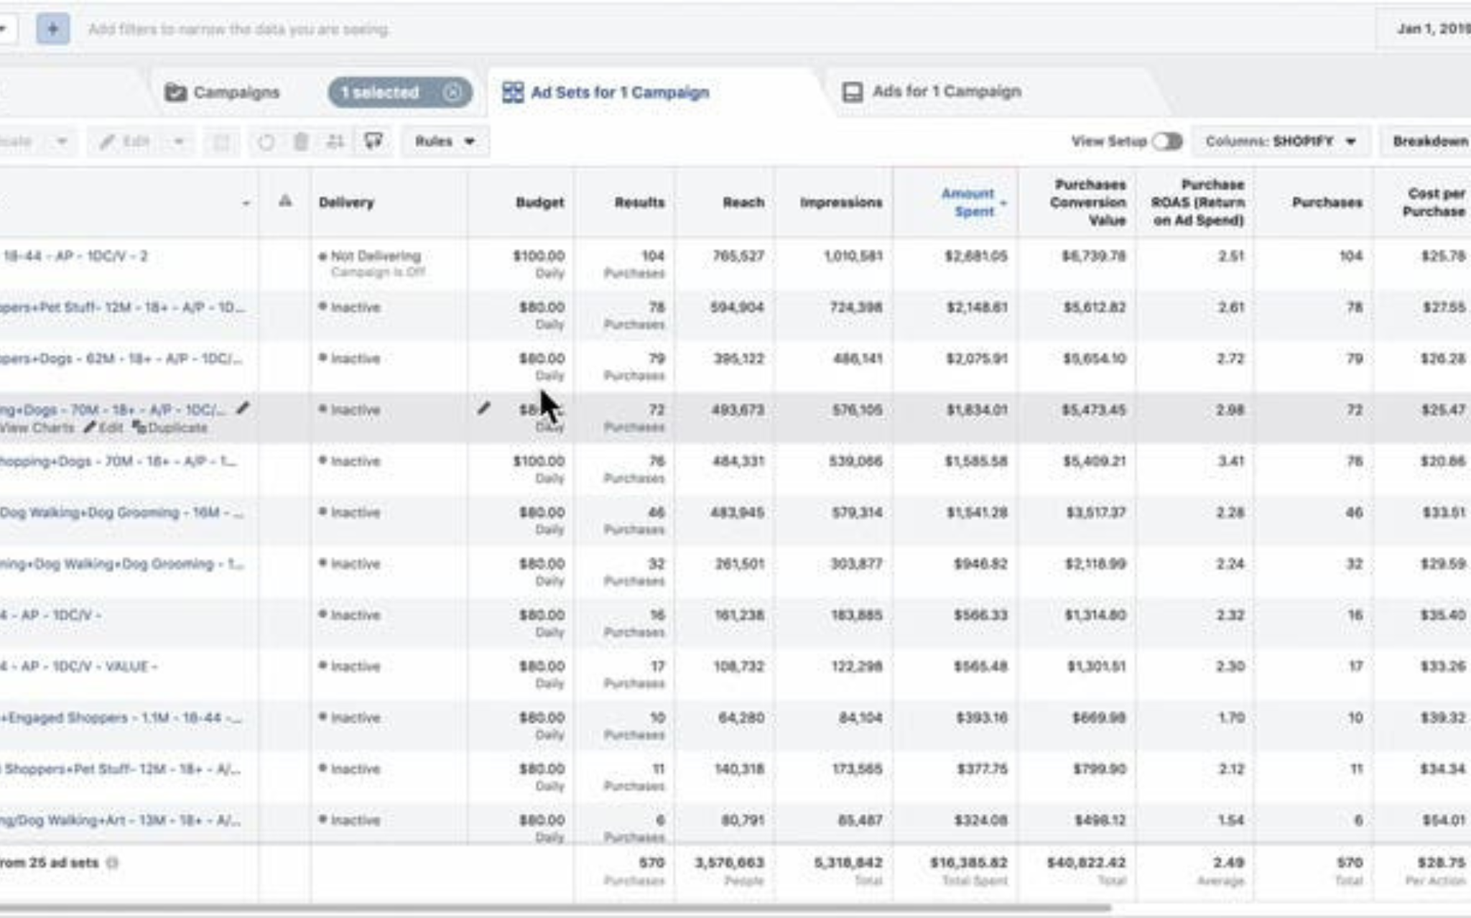Screen dimensions: 1471x918
Task: Open the Columns: SHOPIFY dropdown
Action: click(1281, 142)
